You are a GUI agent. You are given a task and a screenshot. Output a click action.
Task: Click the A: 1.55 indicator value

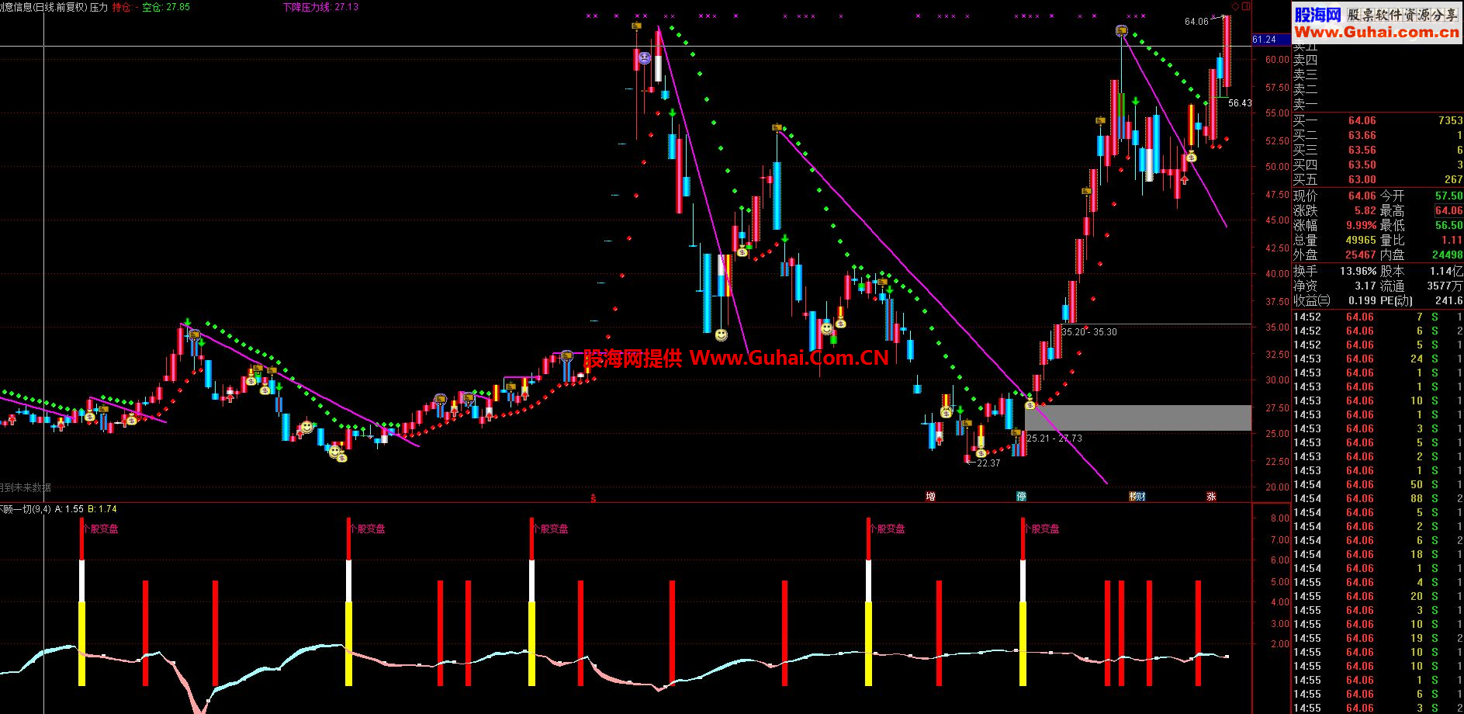pos(69,509)
